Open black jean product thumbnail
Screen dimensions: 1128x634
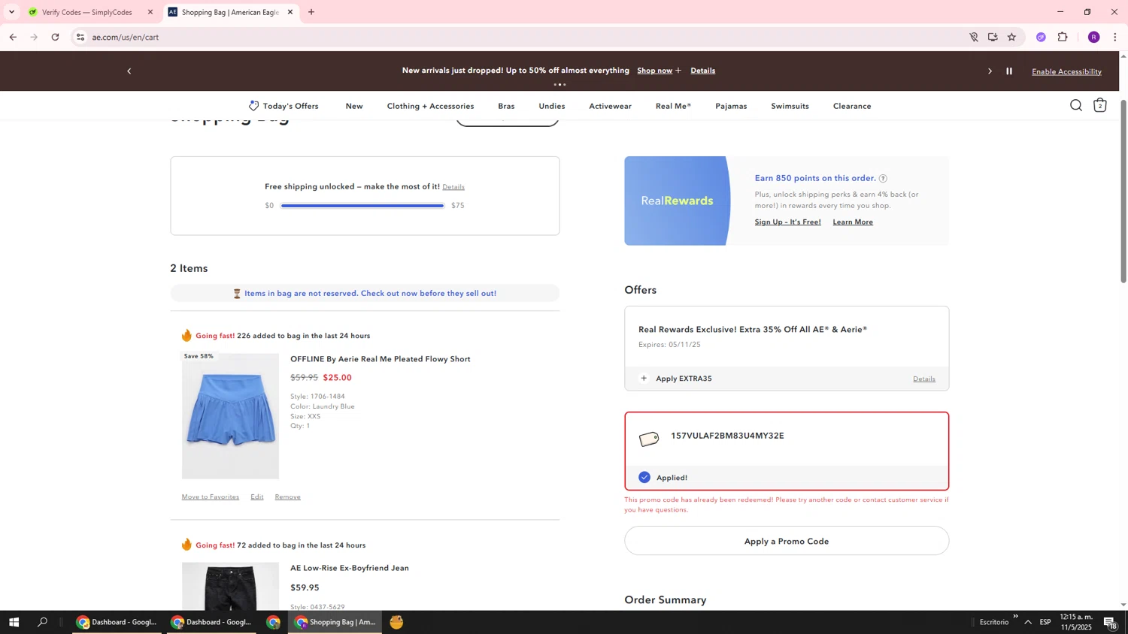point(230,587)
